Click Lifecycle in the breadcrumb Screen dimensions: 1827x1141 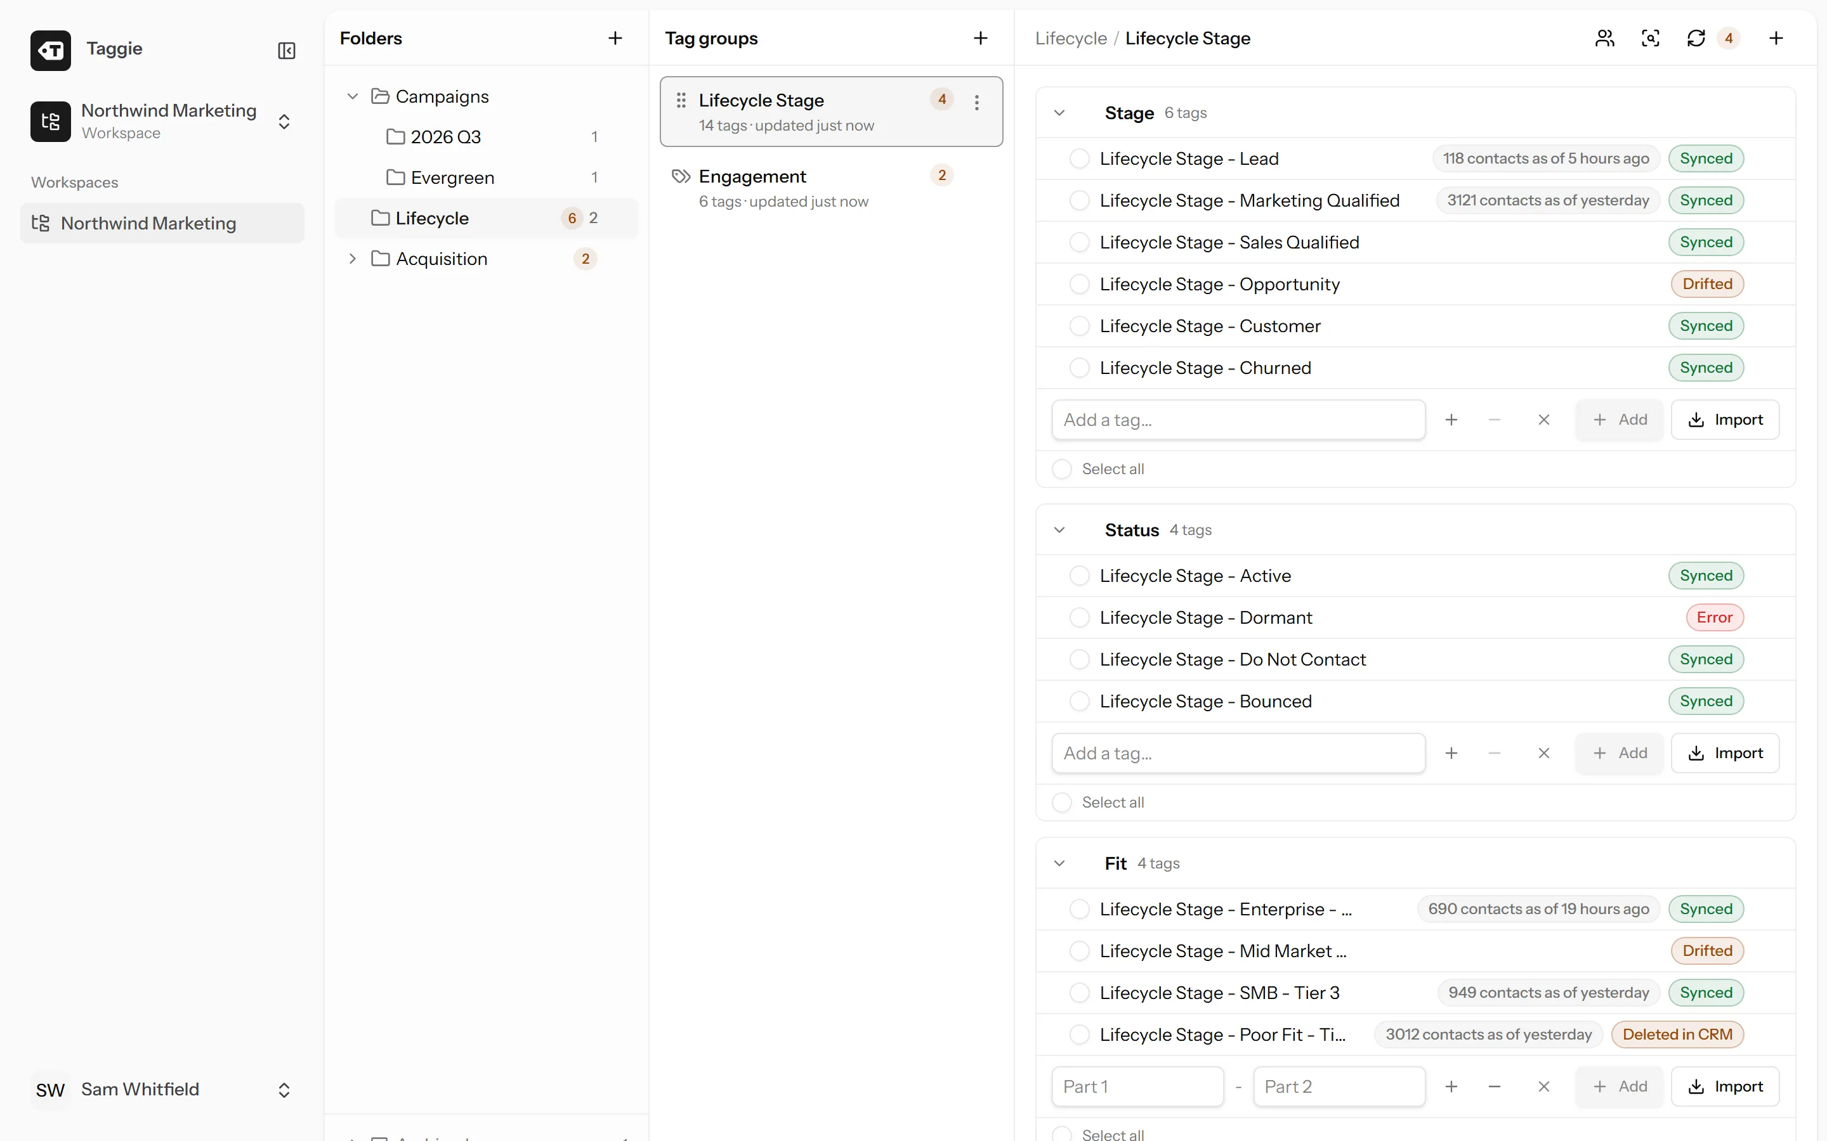(x=1071, y=39)
